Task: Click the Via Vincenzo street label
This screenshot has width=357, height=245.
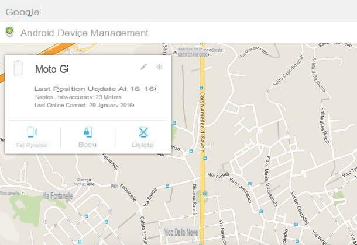Action: 254,52
